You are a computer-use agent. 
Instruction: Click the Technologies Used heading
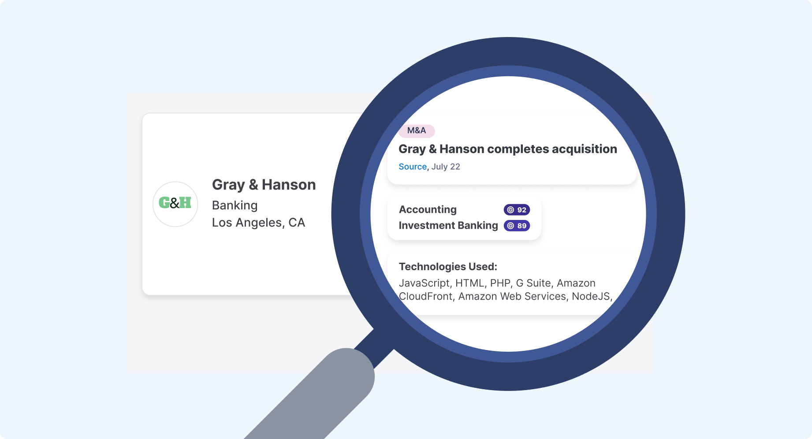point(448,267)
